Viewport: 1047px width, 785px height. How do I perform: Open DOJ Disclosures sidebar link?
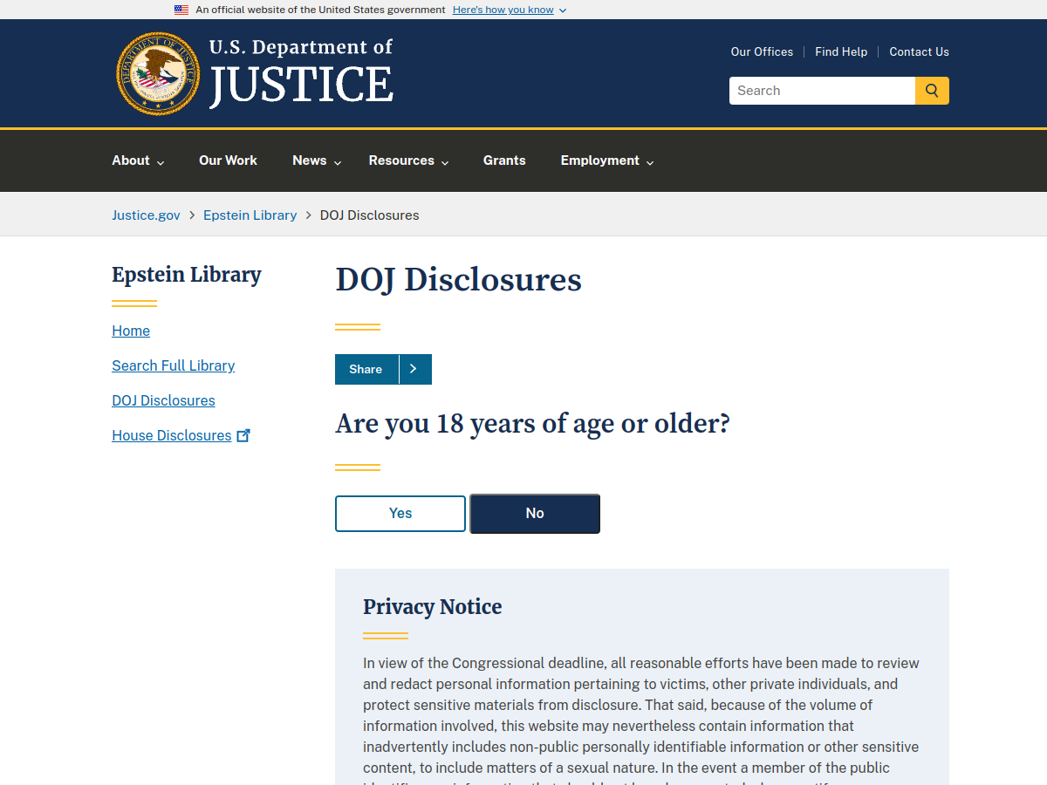click(163, 400)
